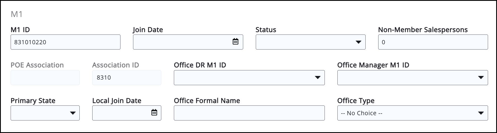Select the Association ID field showing 8310
The width and height of the screenshot is (497, 133).
click(x=127, y=78)
